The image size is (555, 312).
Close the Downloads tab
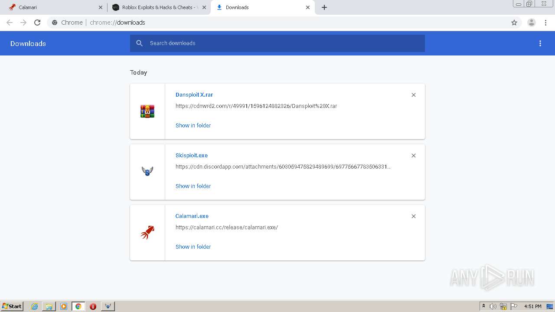click(x=308, y=7)
